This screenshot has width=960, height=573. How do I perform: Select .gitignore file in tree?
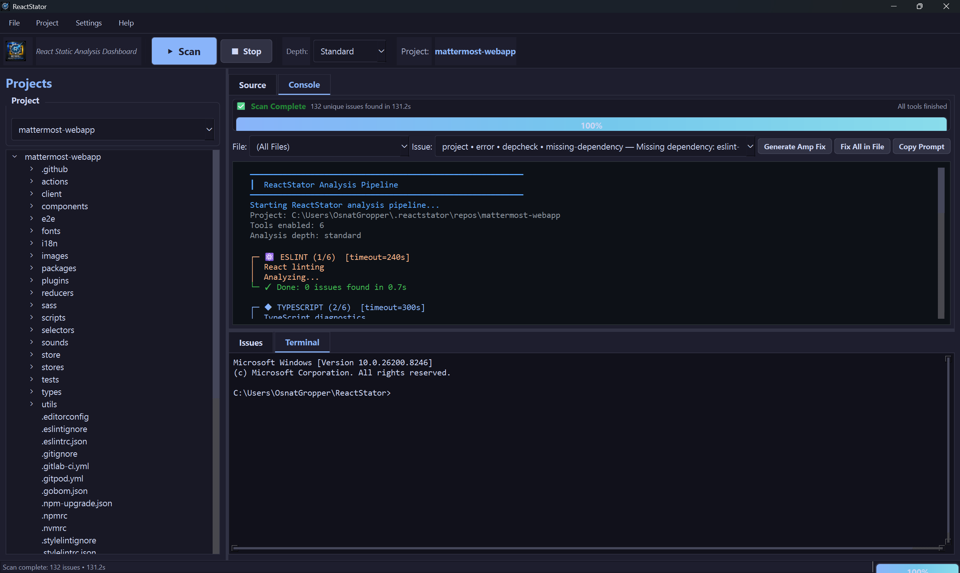[60, 454]
